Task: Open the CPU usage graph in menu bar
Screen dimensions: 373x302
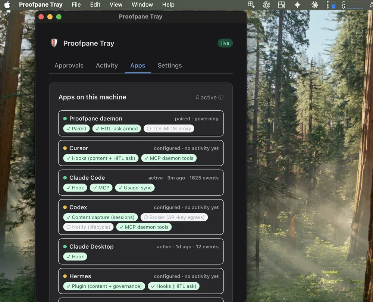Action: pyautogui.click(x=353, y=5)
